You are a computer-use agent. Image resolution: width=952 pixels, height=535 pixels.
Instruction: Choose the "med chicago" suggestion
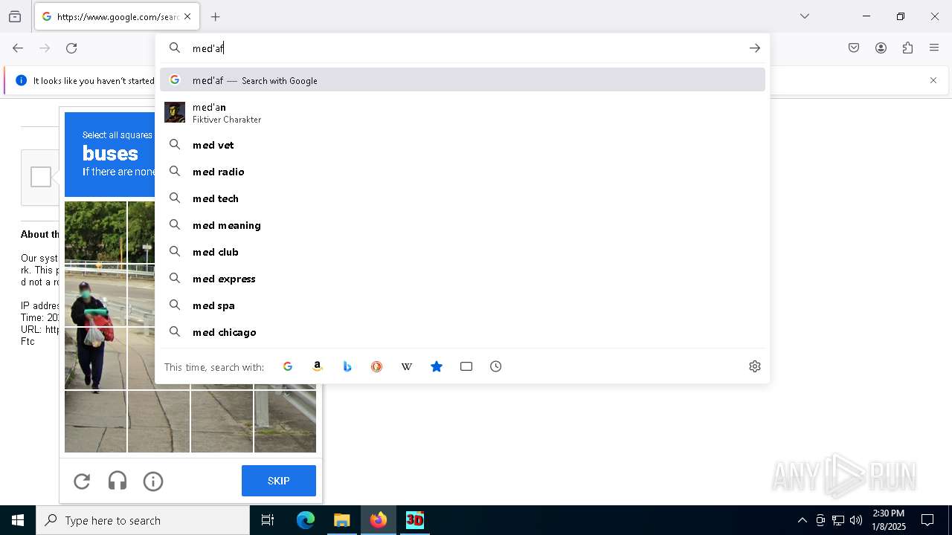(463, 332)
